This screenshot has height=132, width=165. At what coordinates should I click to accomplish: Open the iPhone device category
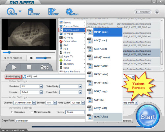coord(72,52)
